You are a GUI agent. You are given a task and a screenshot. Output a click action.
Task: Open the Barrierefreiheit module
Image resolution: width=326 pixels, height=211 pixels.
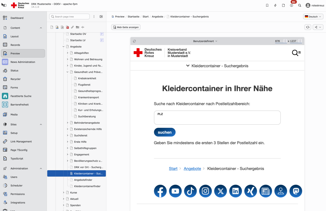[19, 105]
